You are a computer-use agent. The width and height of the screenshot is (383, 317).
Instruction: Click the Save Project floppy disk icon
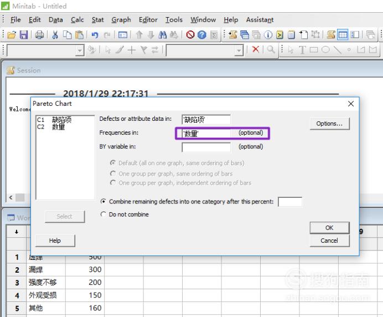pos(24,35)
